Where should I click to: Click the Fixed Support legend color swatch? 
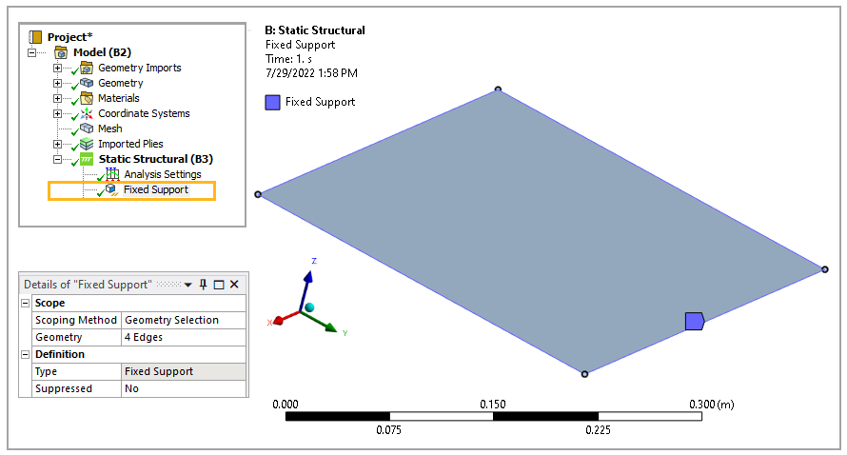(273, 102)
